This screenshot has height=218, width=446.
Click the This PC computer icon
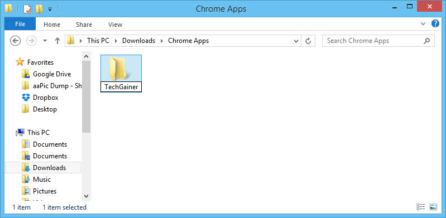[x=20, y=132]
